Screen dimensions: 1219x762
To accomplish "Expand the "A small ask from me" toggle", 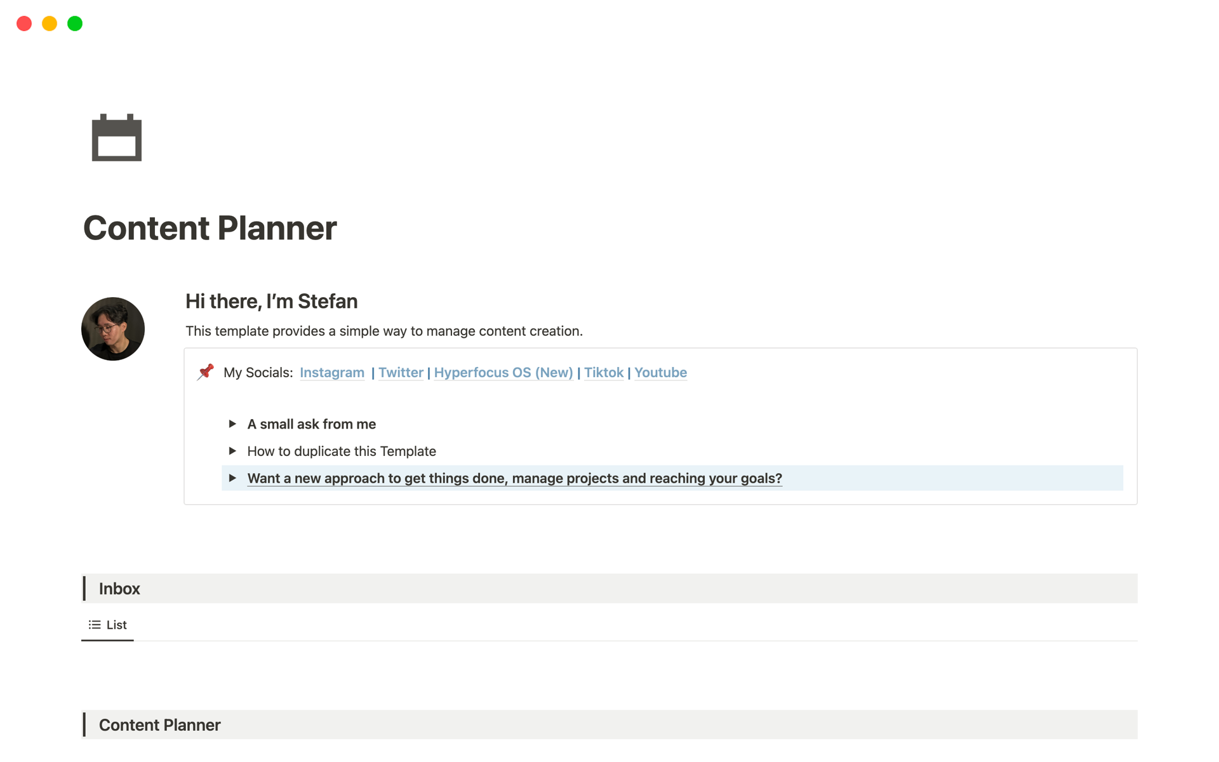I will 232,424.
